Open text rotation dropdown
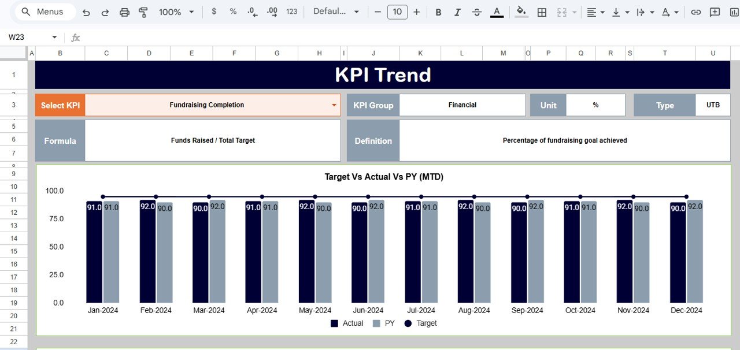 point(669,12)
